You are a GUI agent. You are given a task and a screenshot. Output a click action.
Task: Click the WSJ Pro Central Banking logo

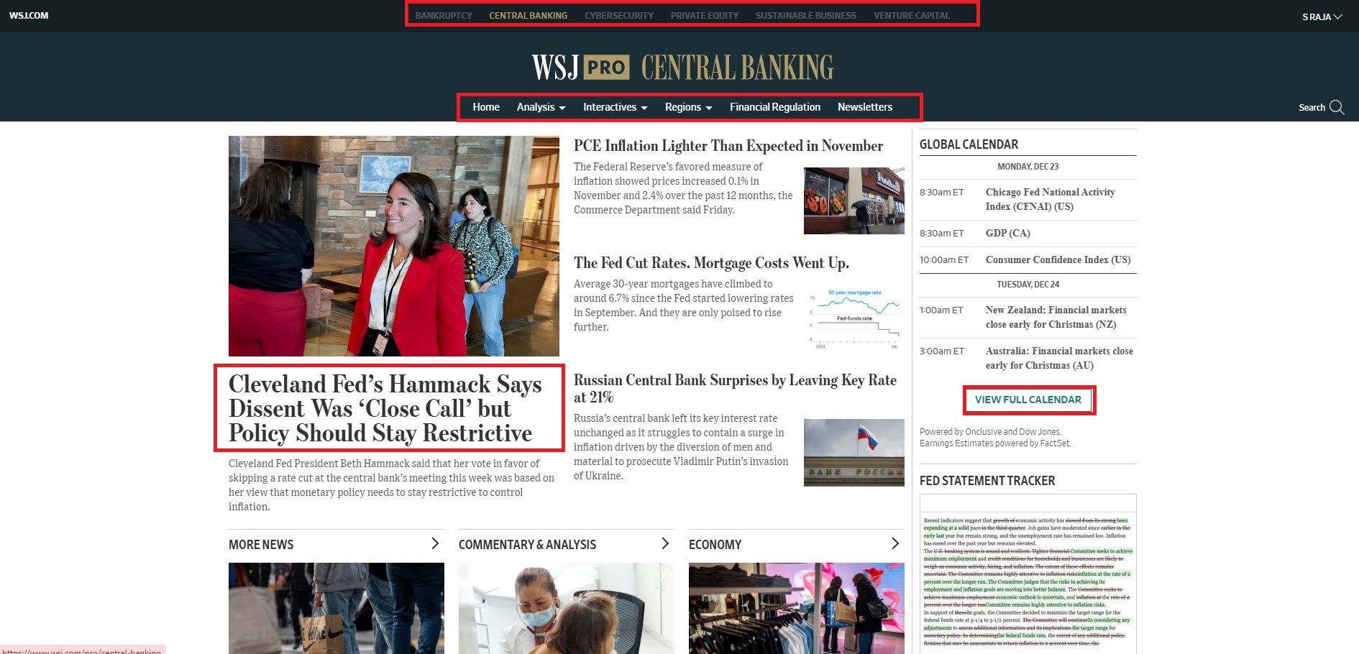[682, 68]
